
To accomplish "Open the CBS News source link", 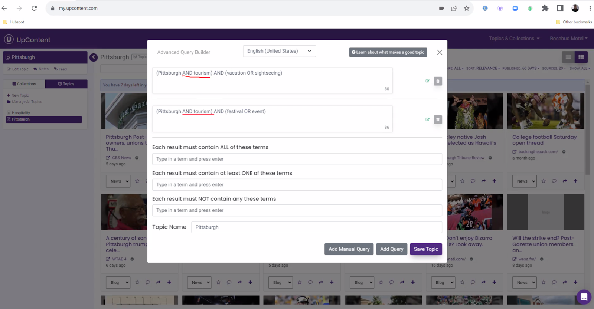I will click(121, 158).
